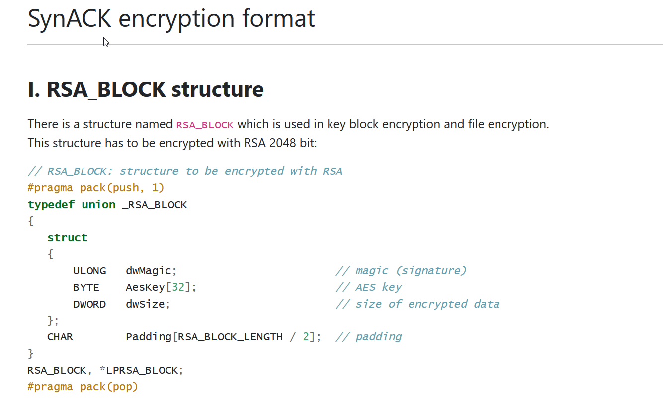Click the "BYTE" type name

[86, 287]
